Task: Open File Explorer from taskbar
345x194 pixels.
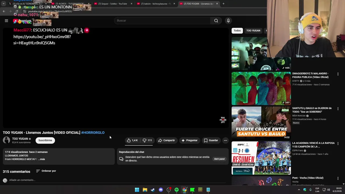Action: click(145, 190)
